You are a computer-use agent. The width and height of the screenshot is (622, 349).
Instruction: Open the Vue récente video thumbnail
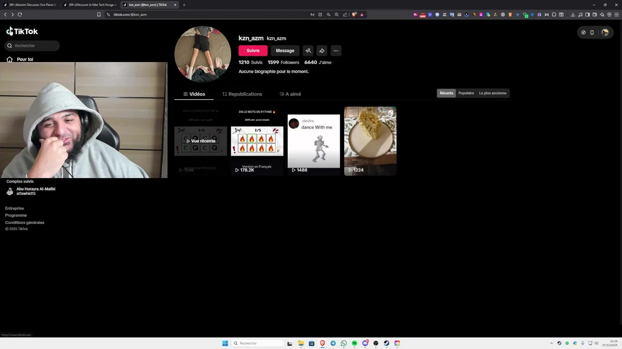pos(201,141)
